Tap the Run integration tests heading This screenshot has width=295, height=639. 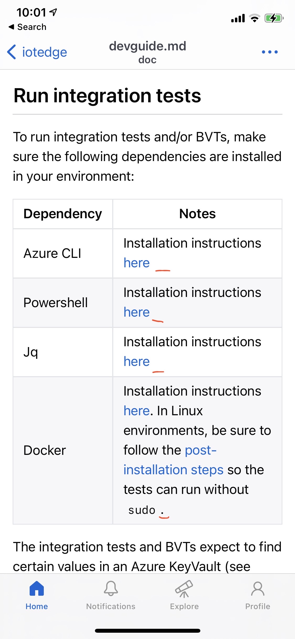[x=108, y=96]
